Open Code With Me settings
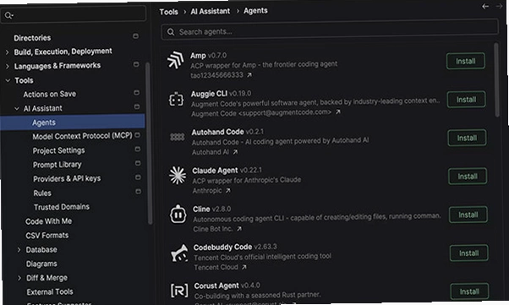The height and width of the screenshot is (305, 509). click(x=49, y=221)
